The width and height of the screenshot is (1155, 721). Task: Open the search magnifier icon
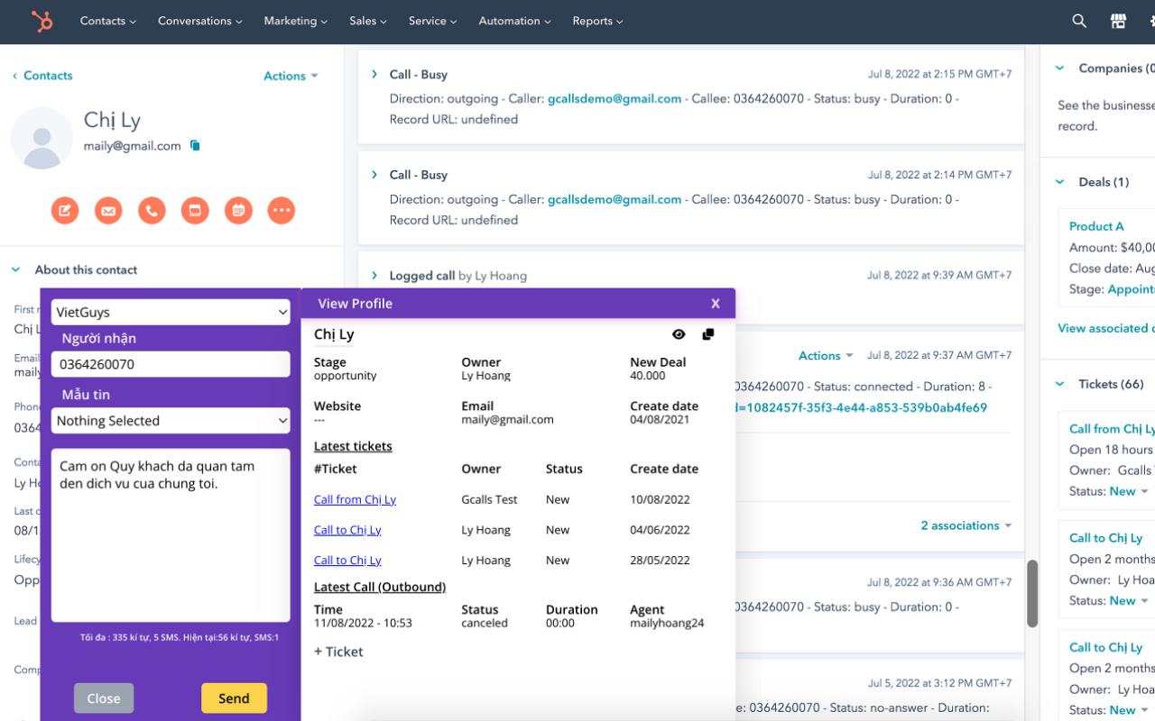click(1079, 21)
